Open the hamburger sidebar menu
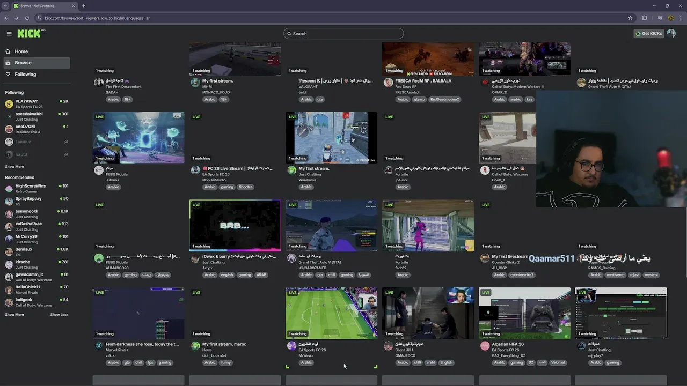 [x=9, y=33]
